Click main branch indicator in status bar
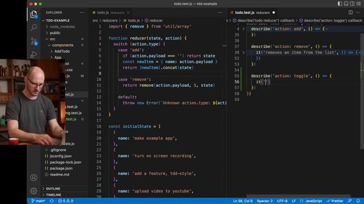The height and width of the screenshot is (204, 364). point(38,201)
